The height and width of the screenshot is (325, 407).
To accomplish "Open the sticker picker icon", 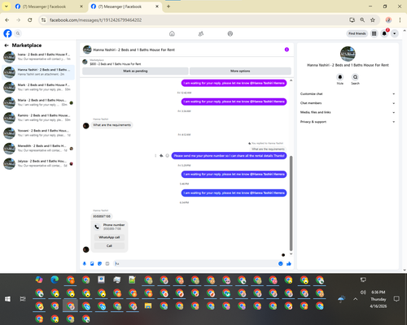I will tap(99, 263).
